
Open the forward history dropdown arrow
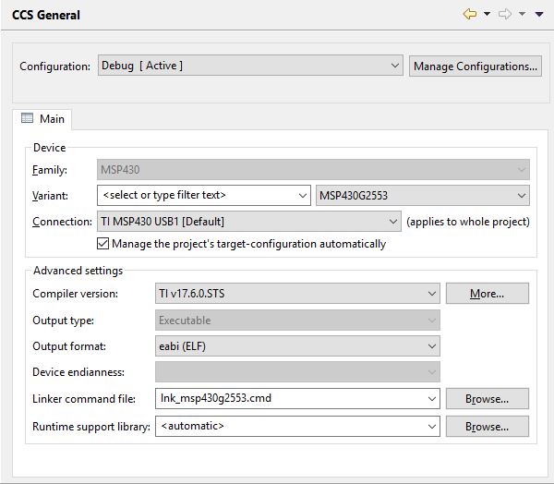click(x=522, y=15)
